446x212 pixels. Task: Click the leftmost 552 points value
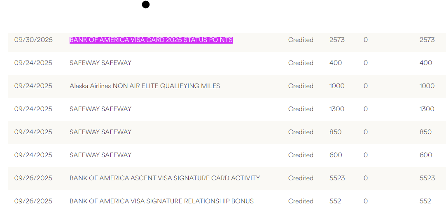[x=335, y=201]
